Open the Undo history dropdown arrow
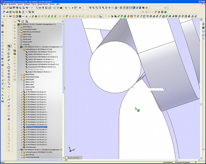 (29, 8)
